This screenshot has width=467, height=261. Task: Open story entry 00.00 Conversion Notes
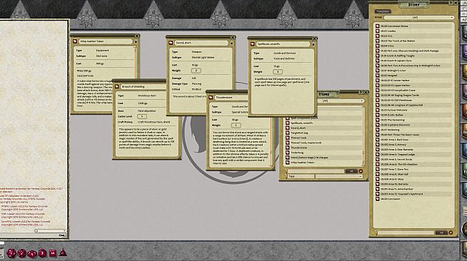click(x=377, y=26)
